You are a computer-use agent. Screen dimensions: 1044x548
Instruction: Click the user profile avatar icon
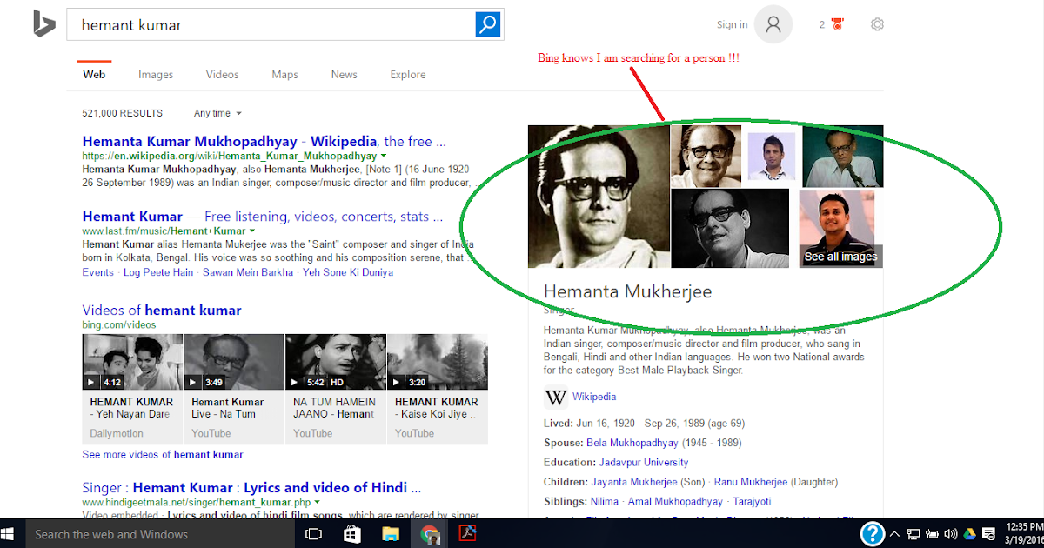tap(773, 24)
